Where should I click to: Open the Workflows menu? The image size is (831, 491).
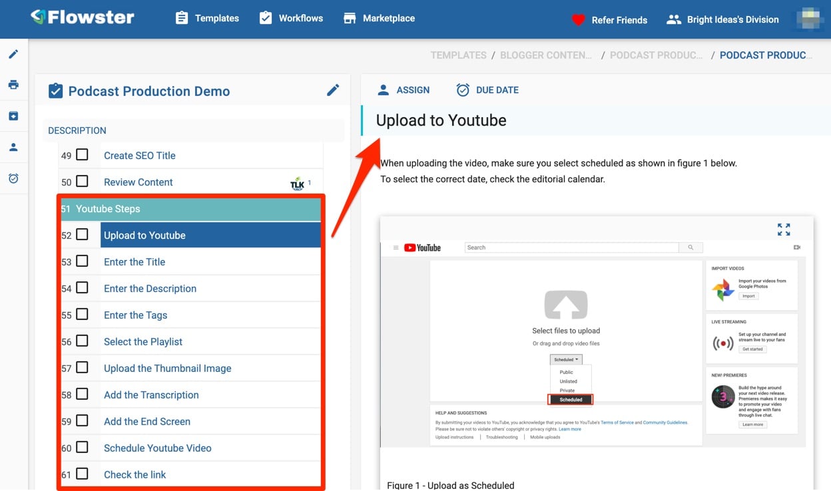(x=291, y=18)
